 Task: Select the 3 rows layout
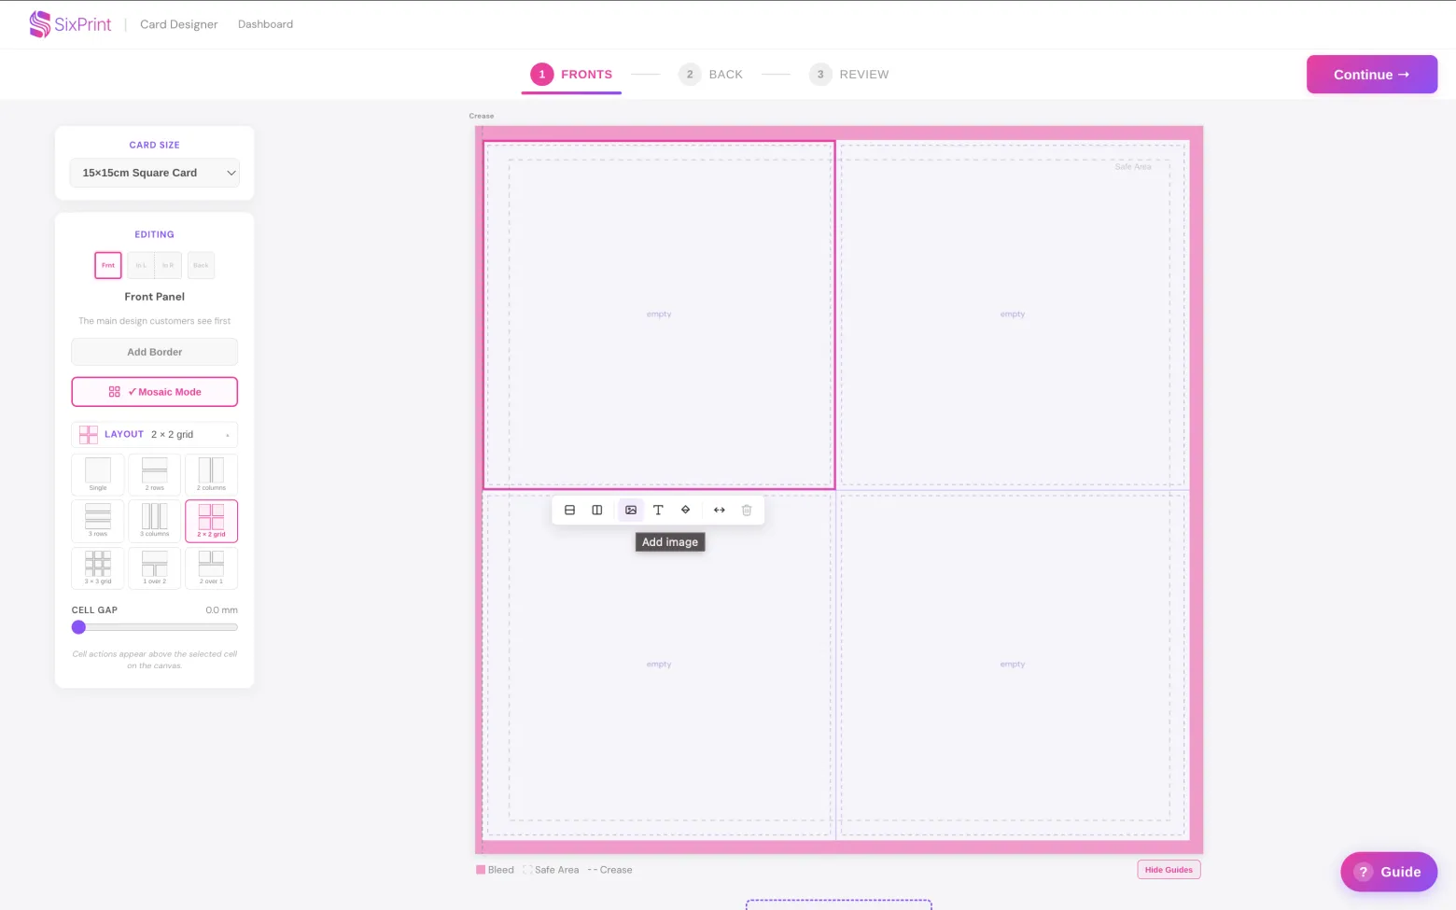(x=98, y=521)
